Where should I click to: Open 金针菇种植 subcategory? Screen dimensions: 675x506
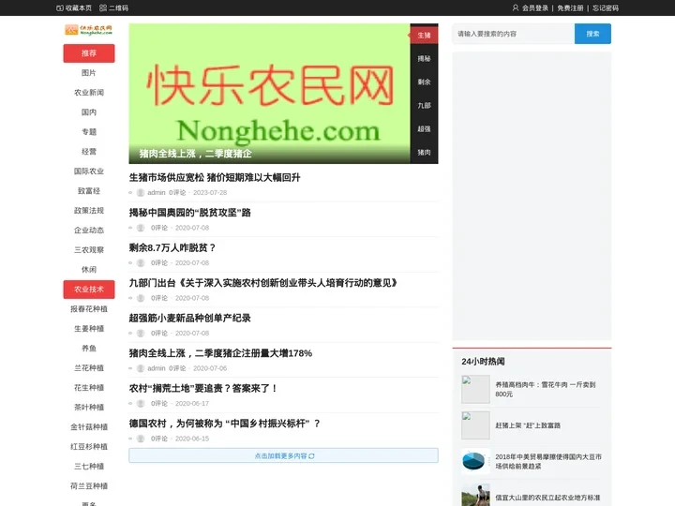click(89, 427)
